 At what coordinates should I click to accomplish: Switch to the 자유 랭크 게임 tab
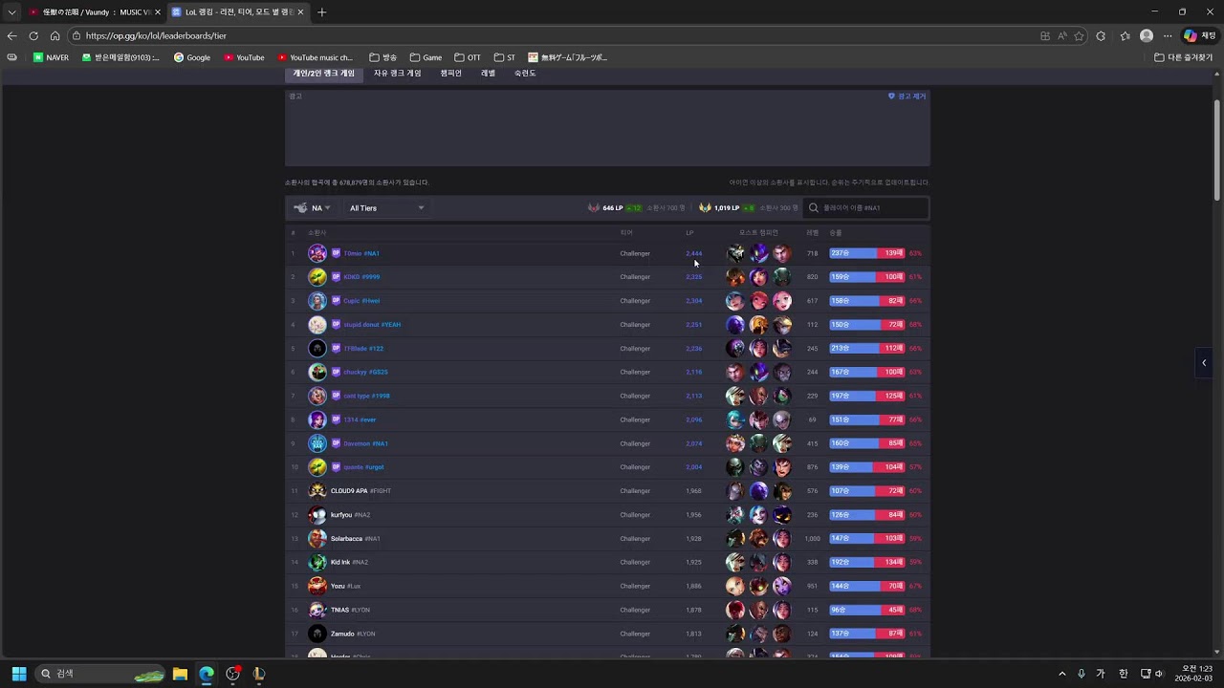pos(397,74)
